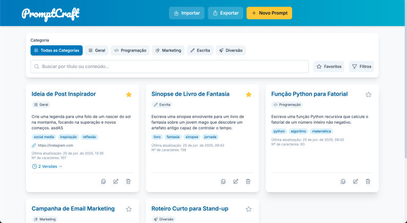Viewport: 407px width, 223px height.
Task: Filter by Diversão category
Action: tap(231, 50)
